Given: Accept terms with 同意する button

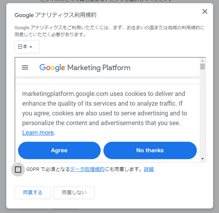Looking at the screenshot, I should point(33,193).
